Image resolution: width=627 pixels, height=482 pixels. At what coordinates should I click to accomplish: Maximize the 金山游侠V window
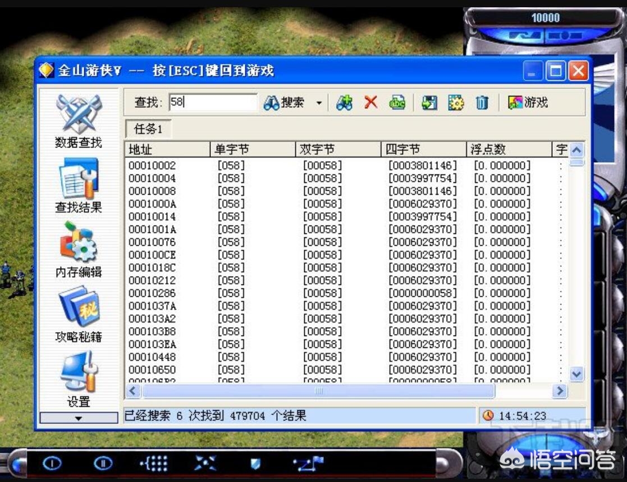(x=556, y=71)
